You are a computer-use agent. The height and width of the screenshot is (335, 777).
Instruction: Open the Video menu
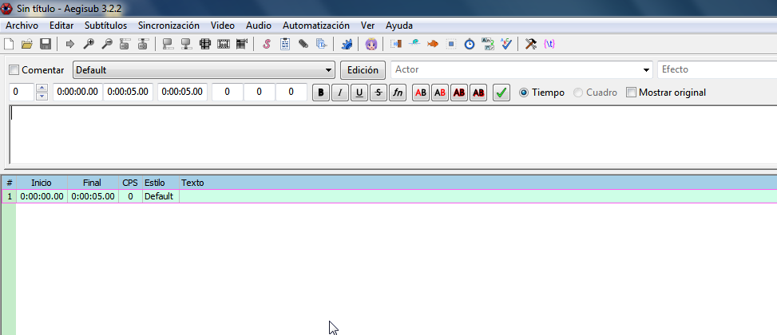(x=223, y=26)
